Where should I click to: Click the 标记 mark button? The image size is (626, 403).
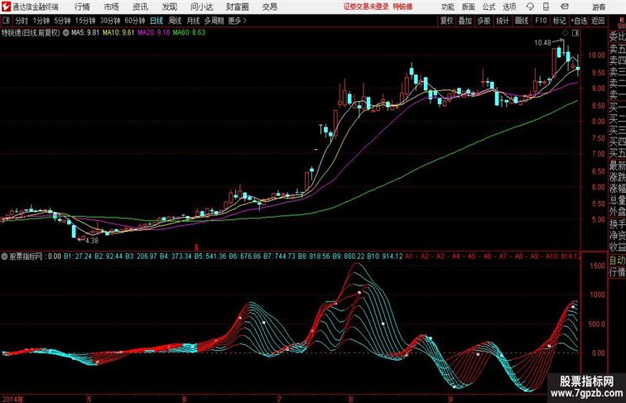(x=559, y=21)
